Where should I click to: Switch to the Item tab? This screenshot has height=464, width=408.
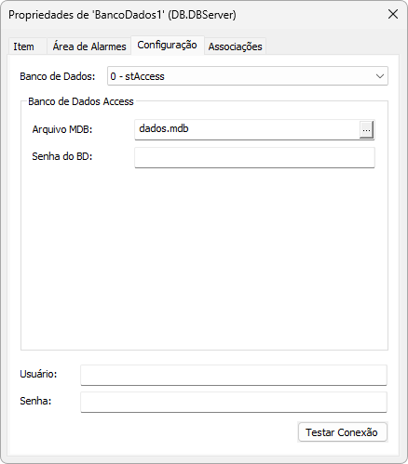click(24, 46)
